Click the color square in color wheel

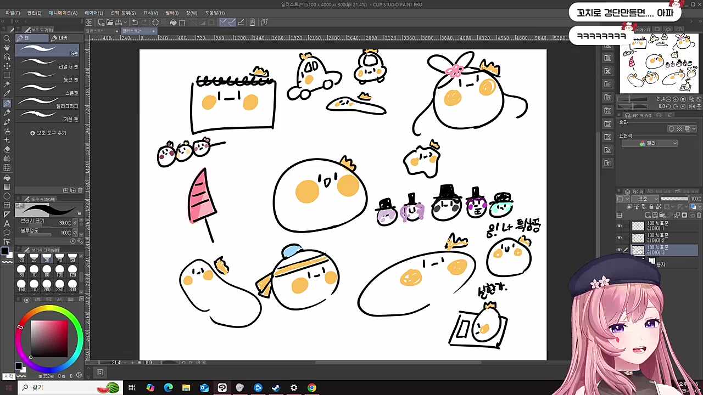click(49, 337)
